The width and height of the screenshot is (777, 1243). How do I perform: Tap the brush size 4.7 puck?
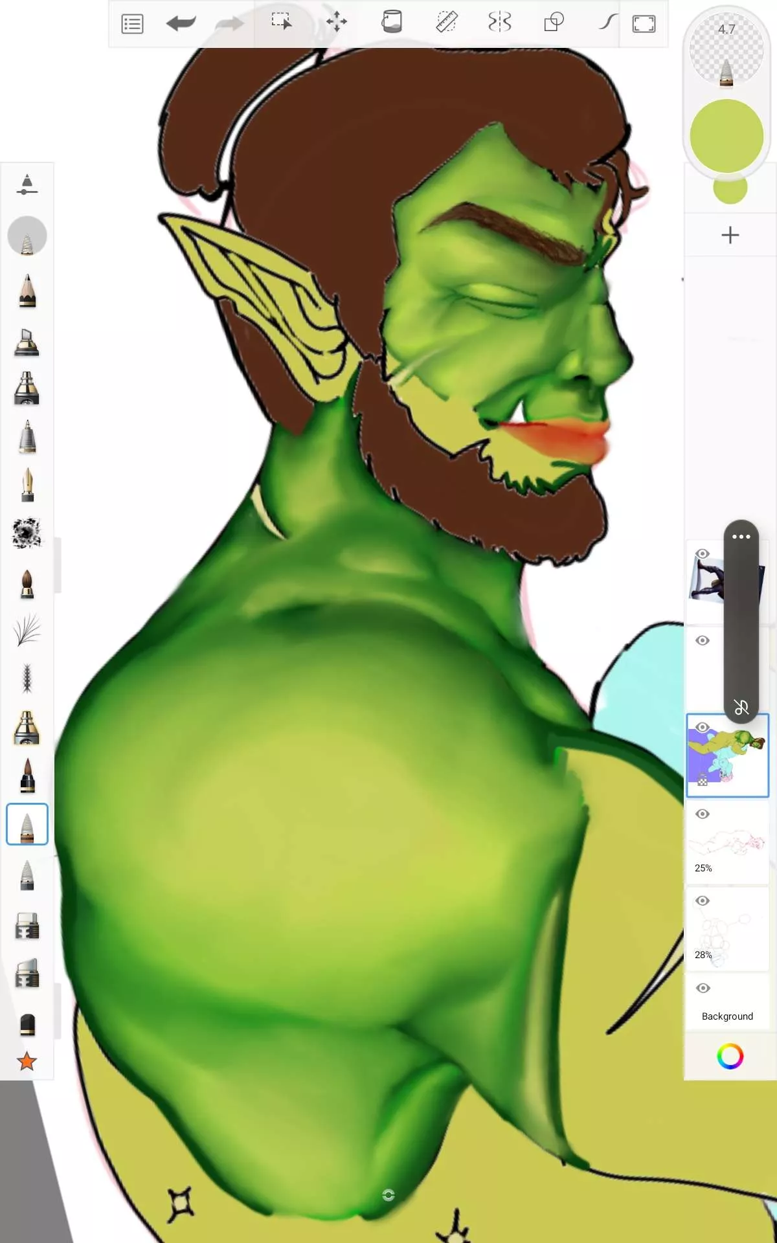click(x=726, y=49)
